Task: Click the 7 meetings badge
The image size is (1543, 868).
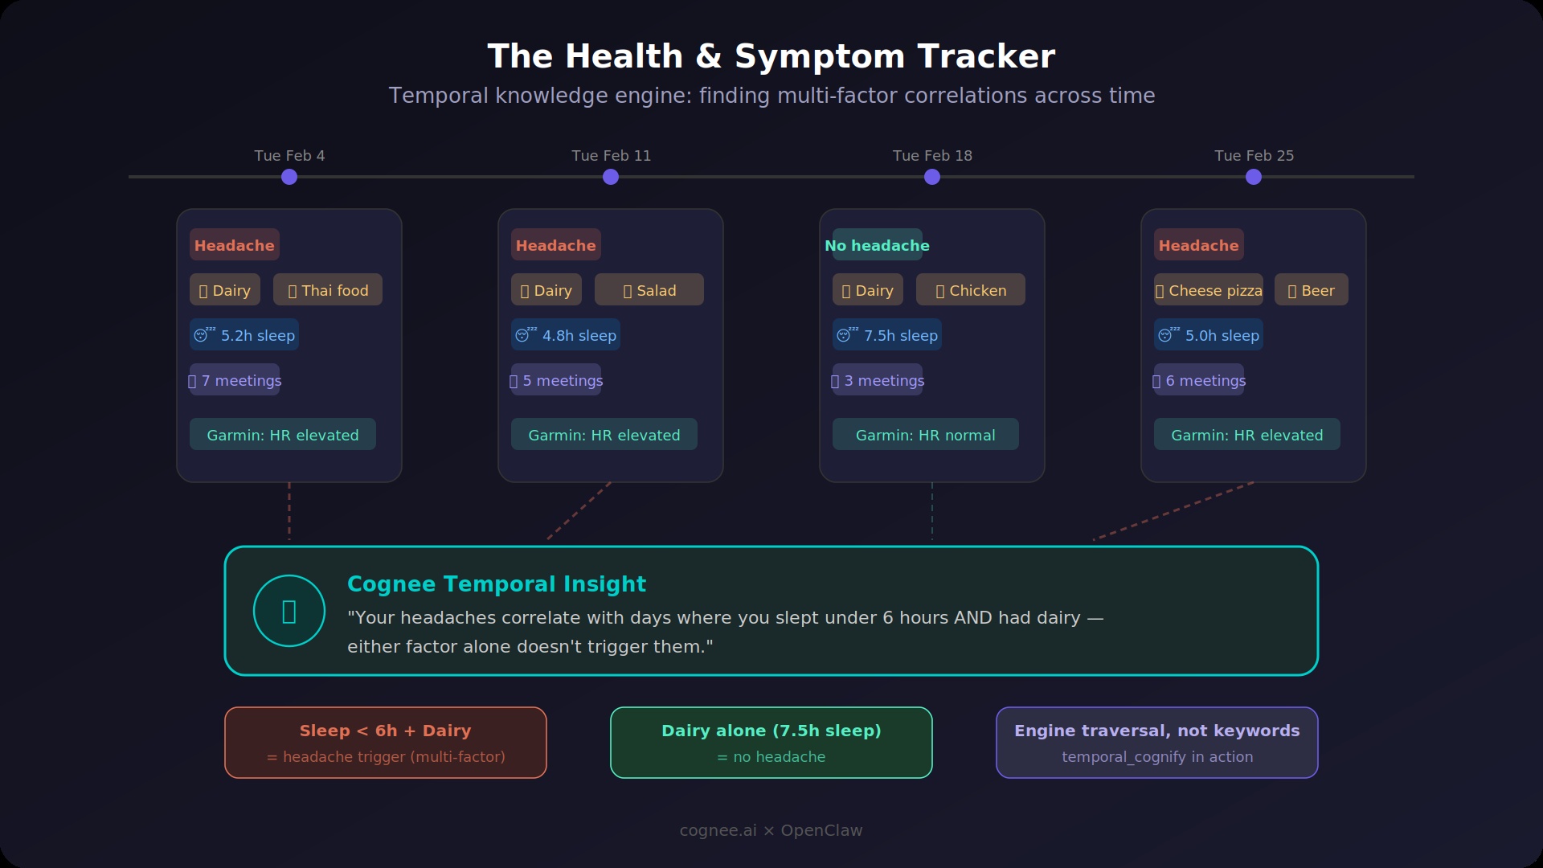Action: 235,380
